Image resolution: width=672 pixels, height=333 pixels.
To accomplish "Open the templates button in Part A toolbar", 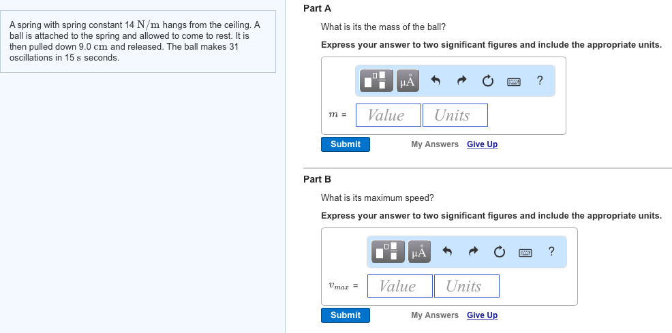I will (376, 80).
